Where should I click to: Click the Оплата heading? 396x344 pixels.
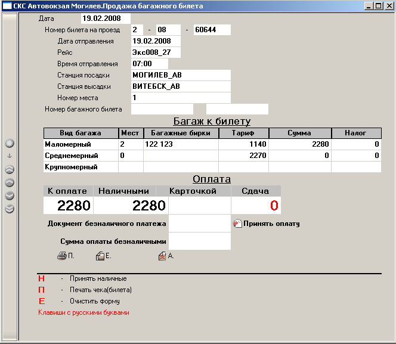click(212, 179)
